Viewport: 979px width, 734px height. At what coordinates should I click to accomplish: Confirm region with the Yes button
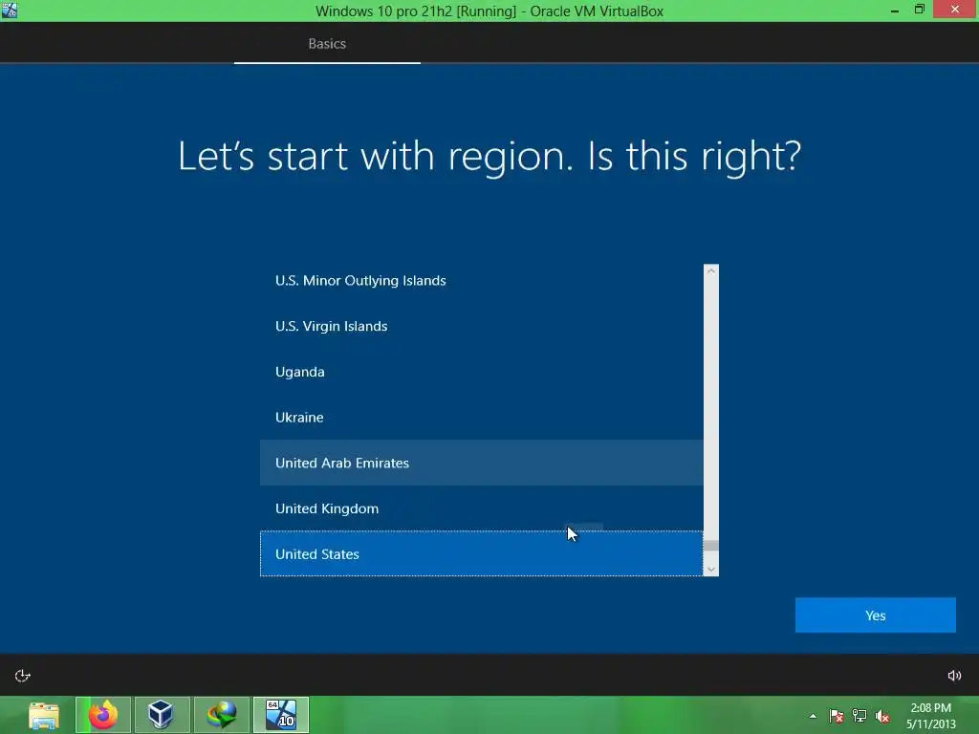click(875, 615)
